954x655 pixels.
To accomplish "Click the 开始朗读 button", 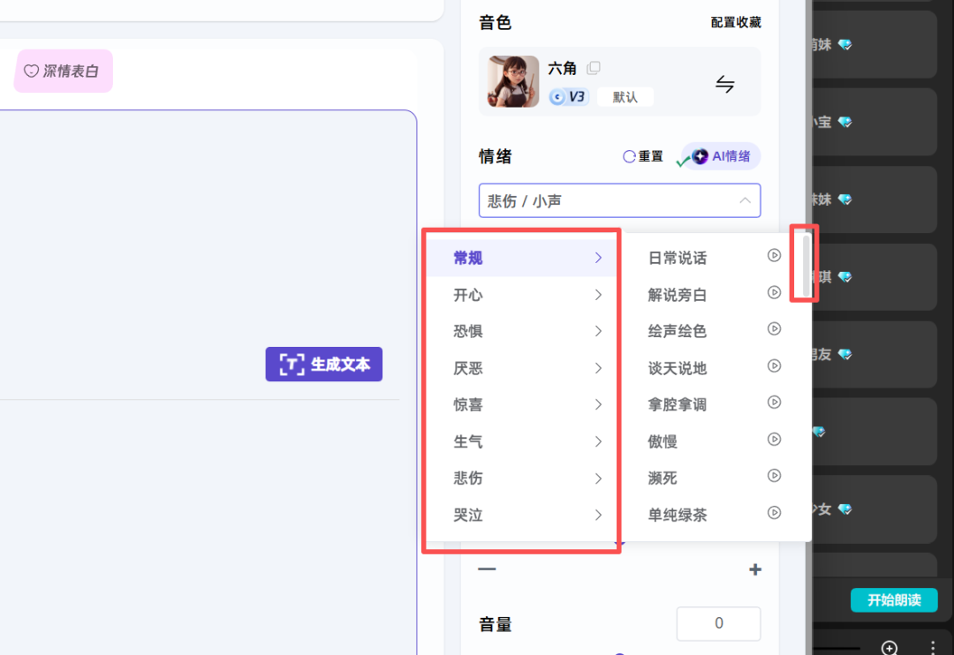I will pyautogui.click(x=894, y=599).
